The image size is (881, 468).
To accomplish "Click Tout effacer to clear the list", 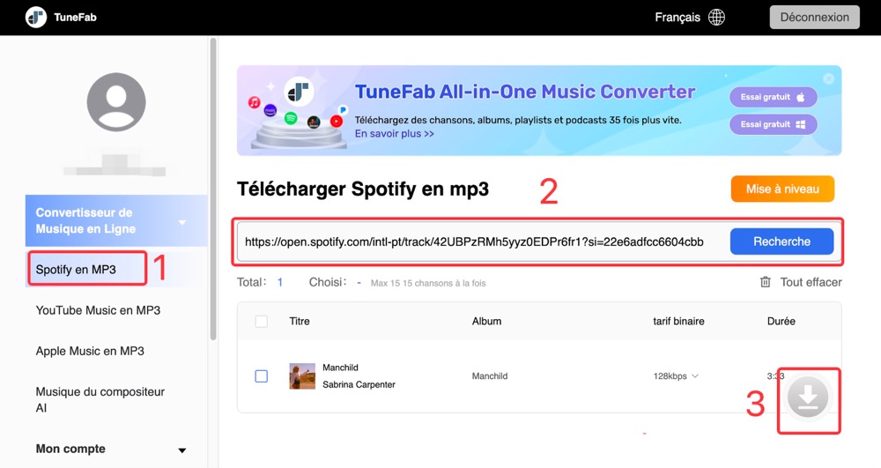I will point(811,282).
